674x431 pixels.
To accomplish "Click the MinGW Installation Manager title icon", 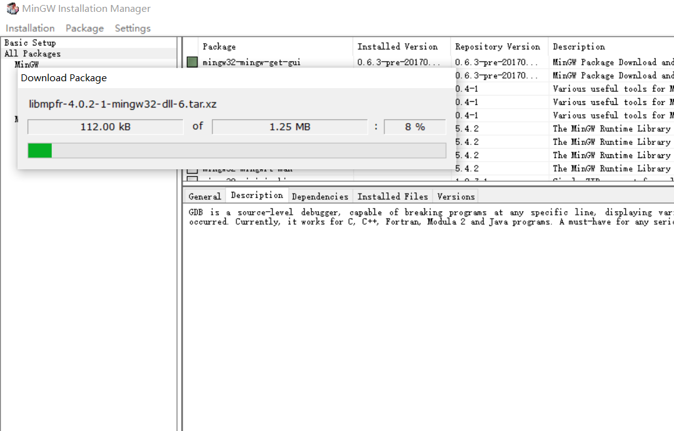I will point(13,8).
